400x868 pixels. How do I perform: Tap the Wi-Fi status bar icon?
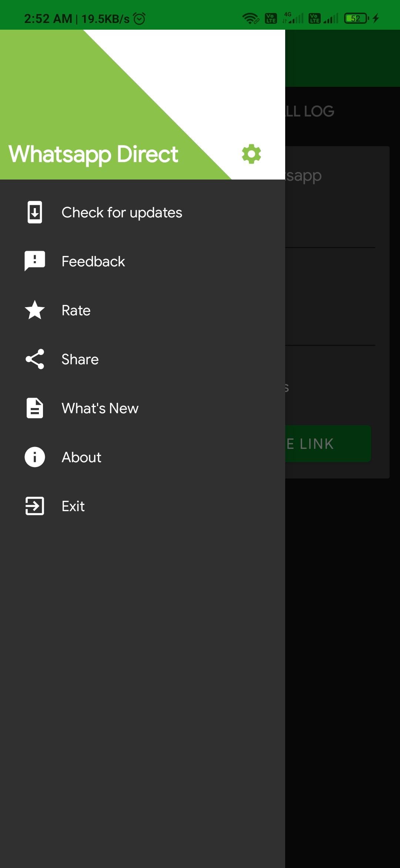(250, 18)
